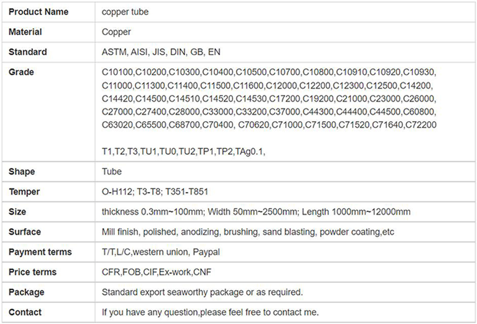The width and height of the screenshot is (477, 324).
Task: Click the Material label cell
Action: point(25,32)
